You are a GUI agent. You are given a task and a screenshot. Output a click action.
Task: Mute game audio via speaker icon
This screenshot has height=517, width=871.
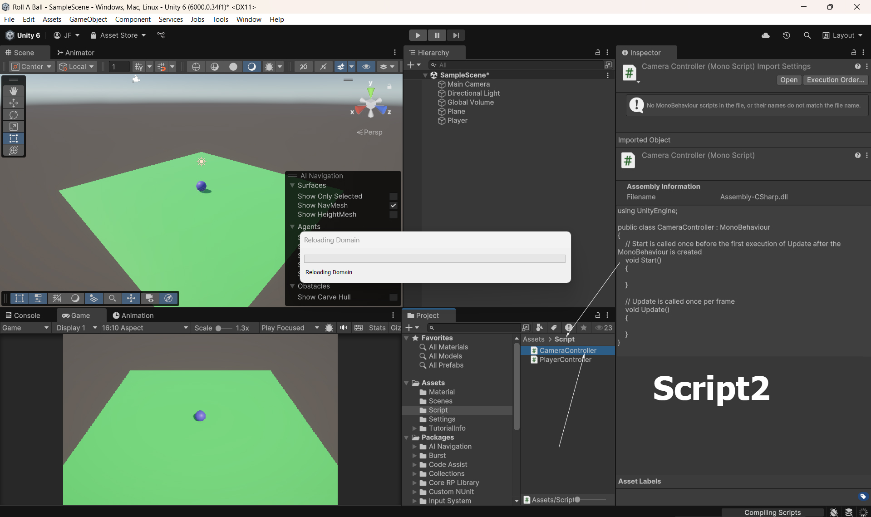click(344, 328)
